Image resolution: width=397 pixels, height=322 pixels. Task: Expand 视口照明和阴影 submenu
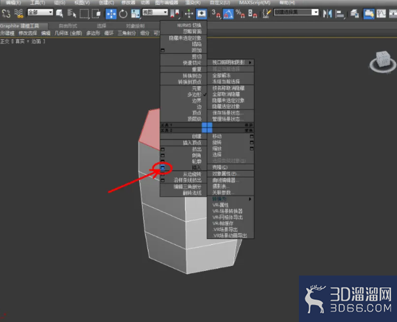pyautogui.click(x=230, y=62)
